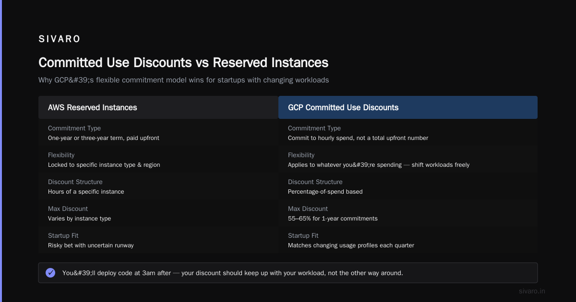Click 'Percentage-of-spend based'
The image size is (576, 302).
tap(325, 192)
